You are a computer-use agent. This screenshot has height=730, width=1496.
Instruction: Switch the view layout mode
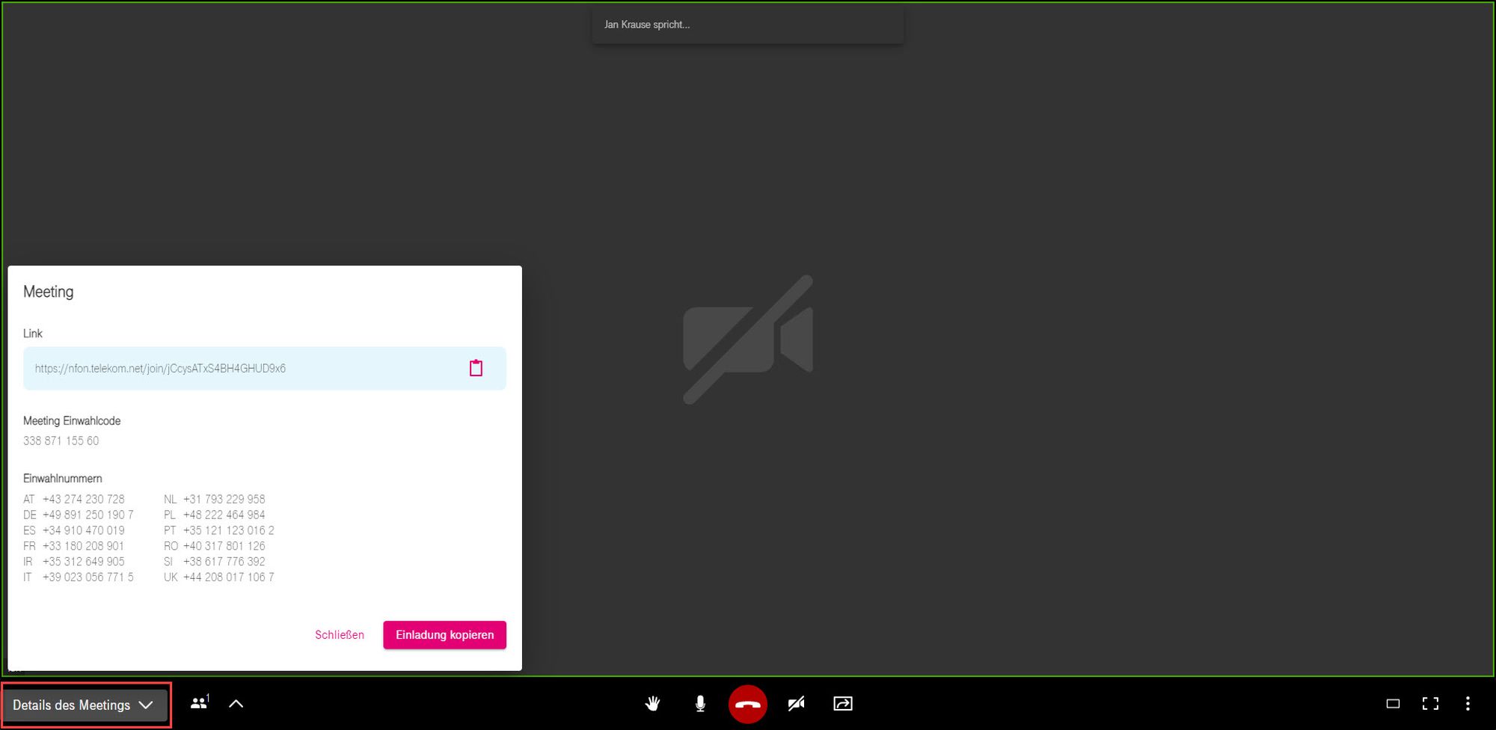coord(1393,704)
